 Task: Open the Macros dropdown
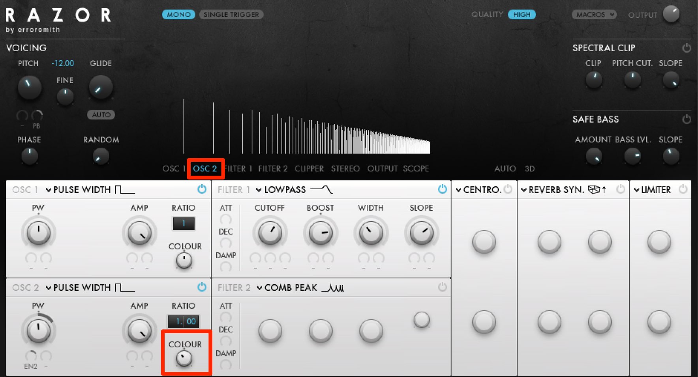coord(594,15)
